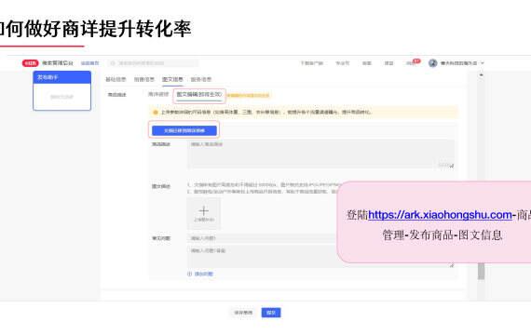Click the 发布助手 panel header
The width and height of the screenshot is (531, 335).
tap(62, 77)
